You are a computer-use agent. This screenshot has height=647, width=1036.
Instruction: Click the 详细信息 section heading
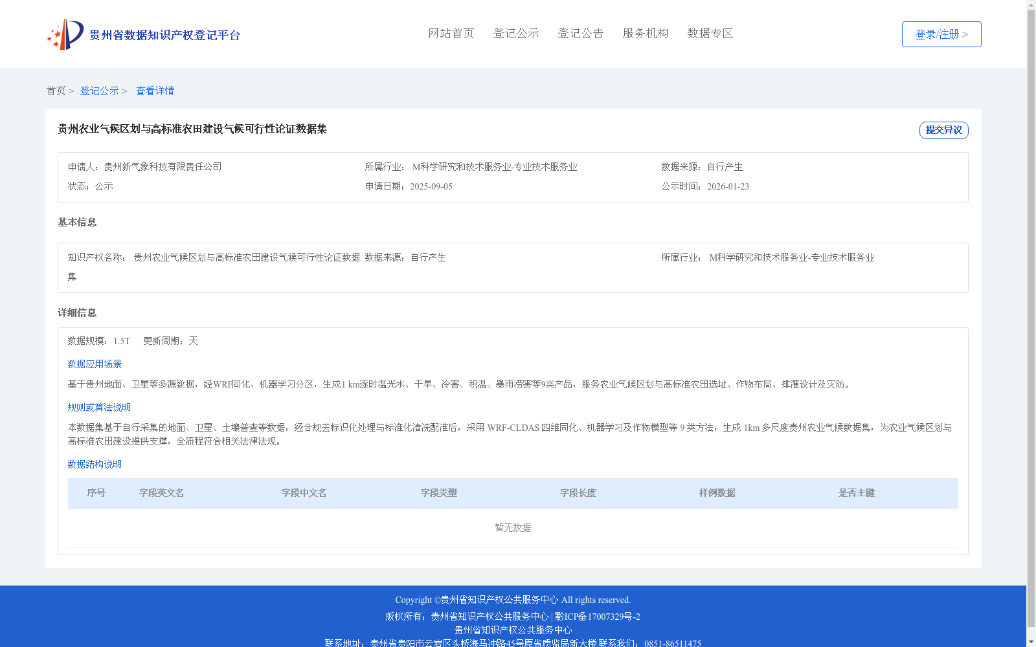point(77,313)
